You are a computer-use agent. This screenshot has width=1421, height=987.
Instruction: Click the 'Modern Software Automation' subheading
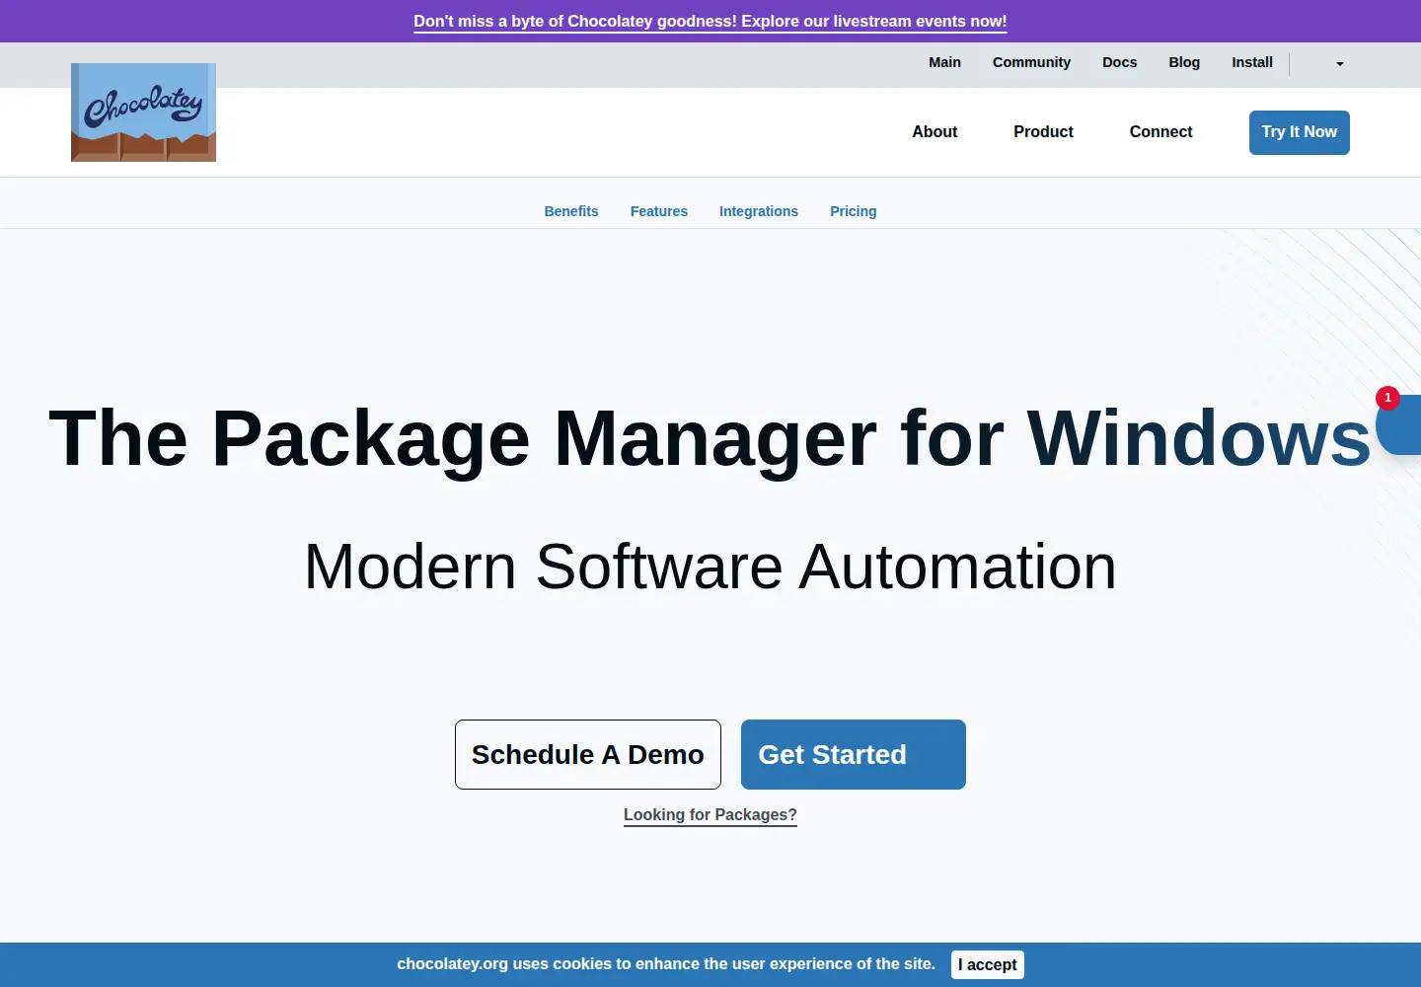[x=710, y=567]
